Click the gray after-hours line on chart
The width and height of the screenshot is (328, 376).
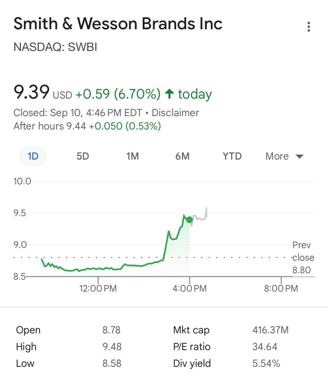pyautogui.click(x=199, y=217)
